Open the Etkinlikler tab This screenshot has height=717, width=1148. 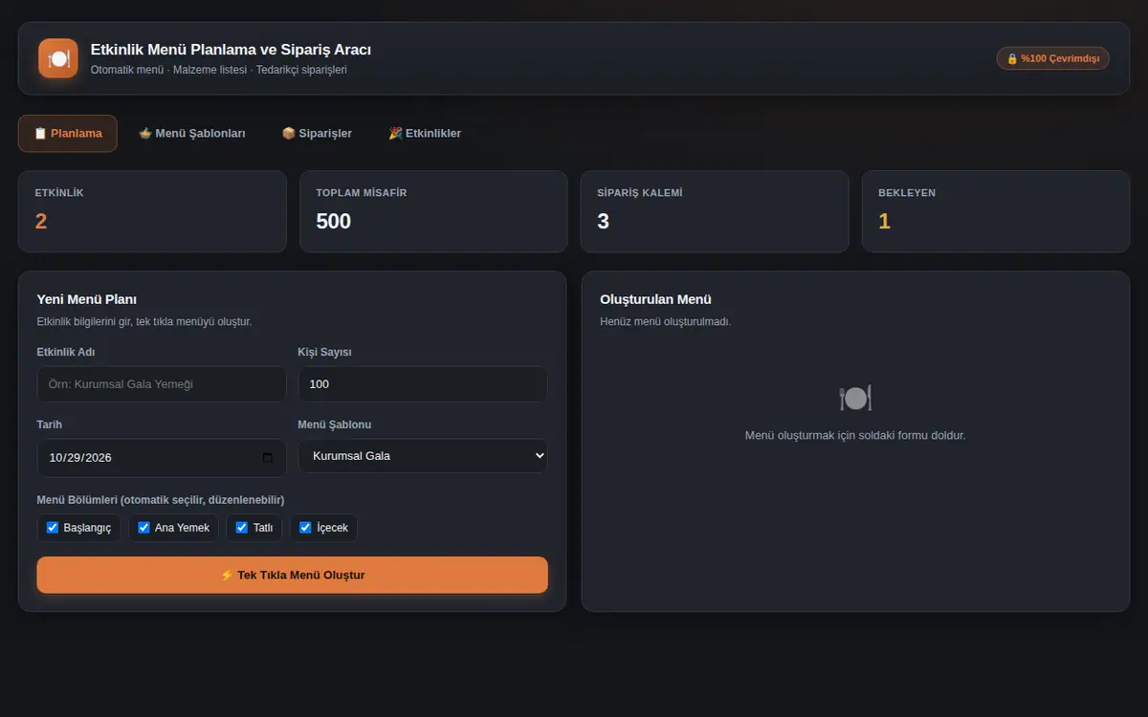(425, 133)
